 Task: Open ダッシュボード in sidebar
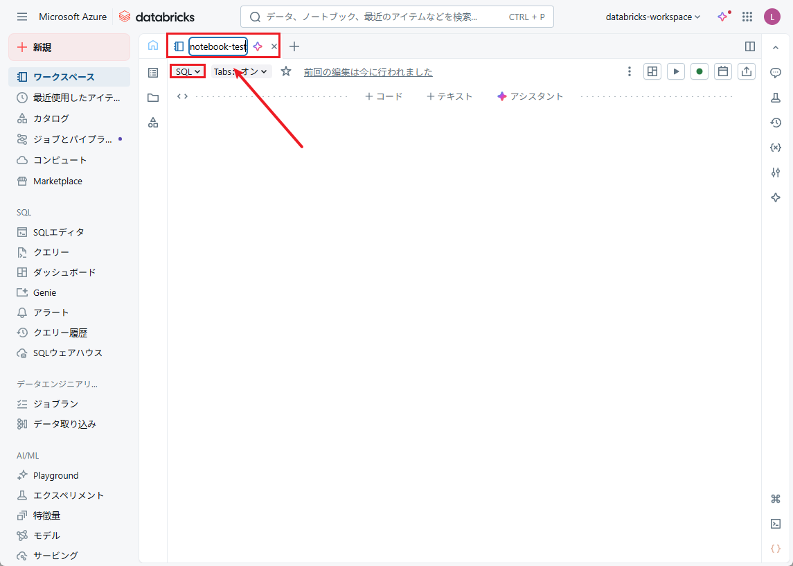[x=69, y=272]
